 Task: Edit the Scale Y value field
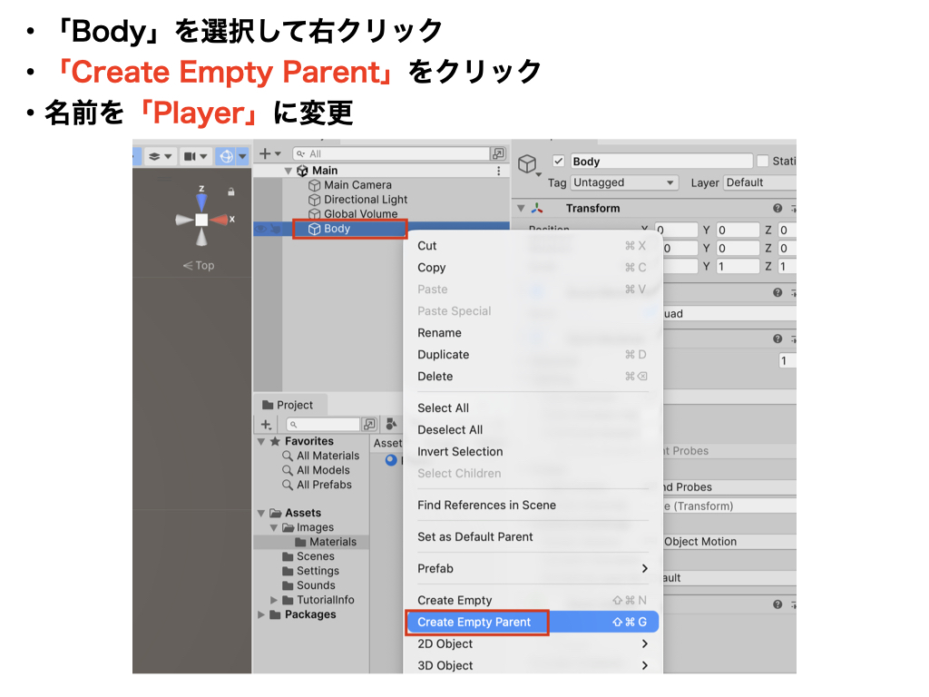737,267
